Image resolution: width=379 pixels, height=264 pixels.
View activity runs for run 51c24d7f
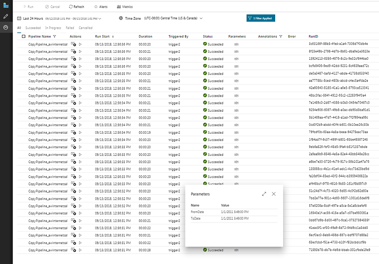73,191
